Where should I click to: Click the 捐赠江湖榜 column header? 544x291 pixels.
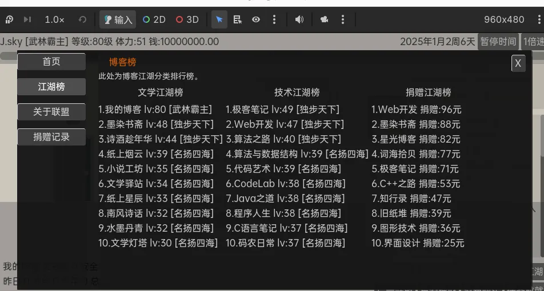[429, 92]
